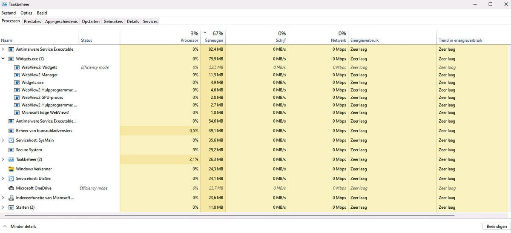Click icon of child Widgets.exe using 4,9 MB
The height and width of the screenshot is (233, 511).
click(x=17, y=83)
